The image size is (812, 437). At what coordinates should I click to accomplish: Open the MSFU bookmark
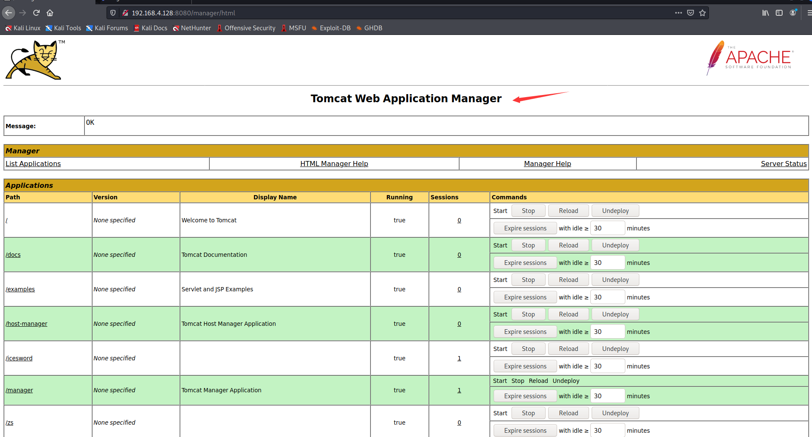(x=294, y=28)
